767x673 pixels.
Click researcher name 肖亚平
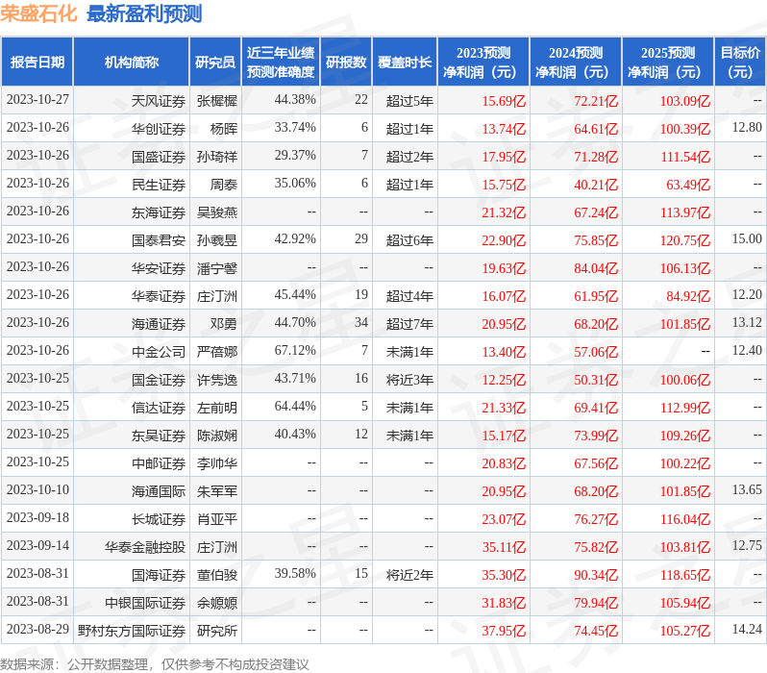[216, 519]
